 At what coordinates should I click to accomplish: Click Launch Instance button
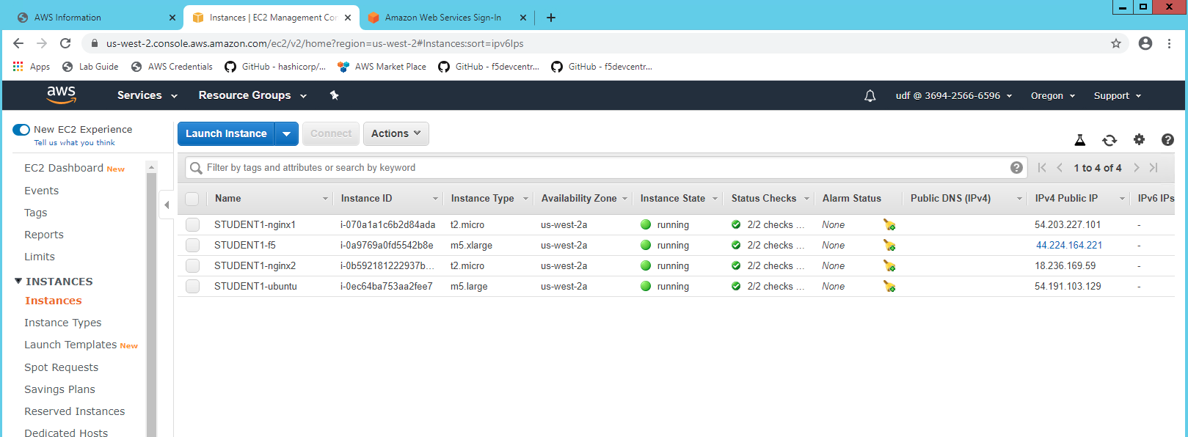pos(226,133)
